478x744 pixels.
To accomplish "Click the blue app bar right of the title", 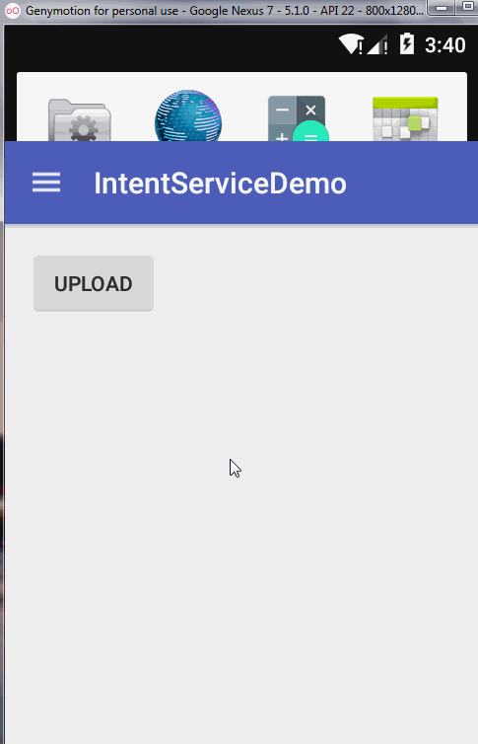I will pyautogui.click(x=410, y=184).
